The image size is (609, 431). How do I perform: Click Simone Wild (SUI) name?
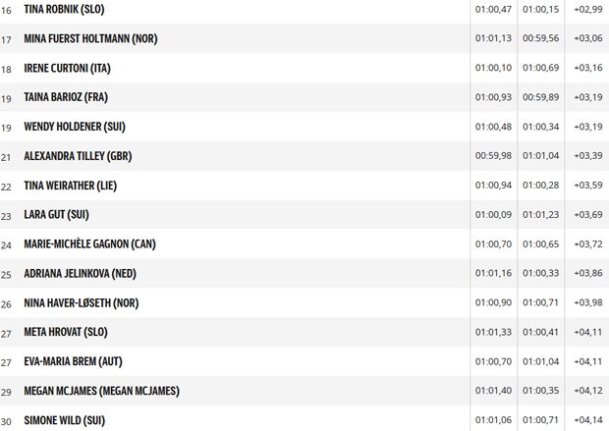click(x=66, y=421)
